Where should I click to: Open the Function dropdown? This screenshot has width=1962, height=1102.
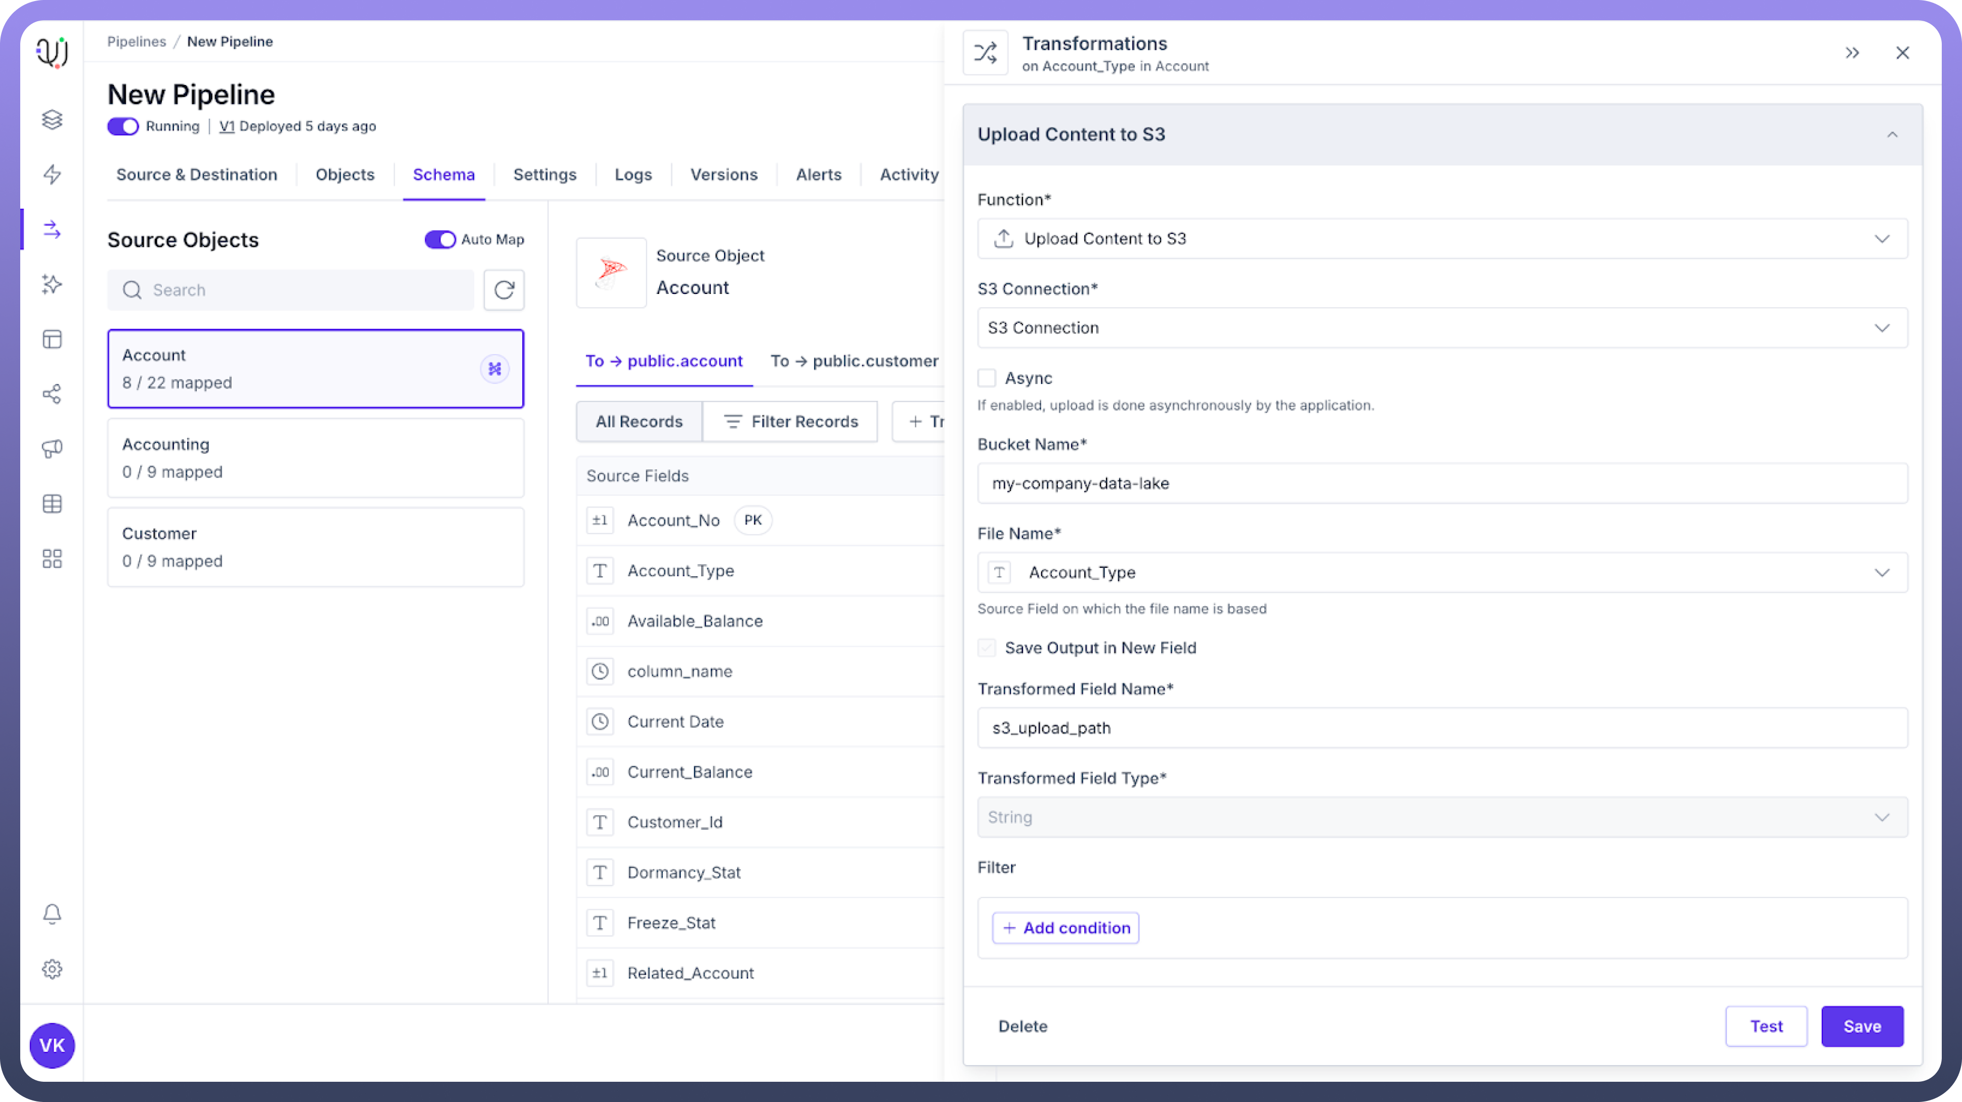1442,238
